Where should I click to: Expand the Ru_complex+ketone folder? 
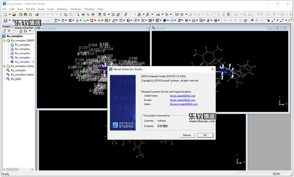(x=4, y=66)
